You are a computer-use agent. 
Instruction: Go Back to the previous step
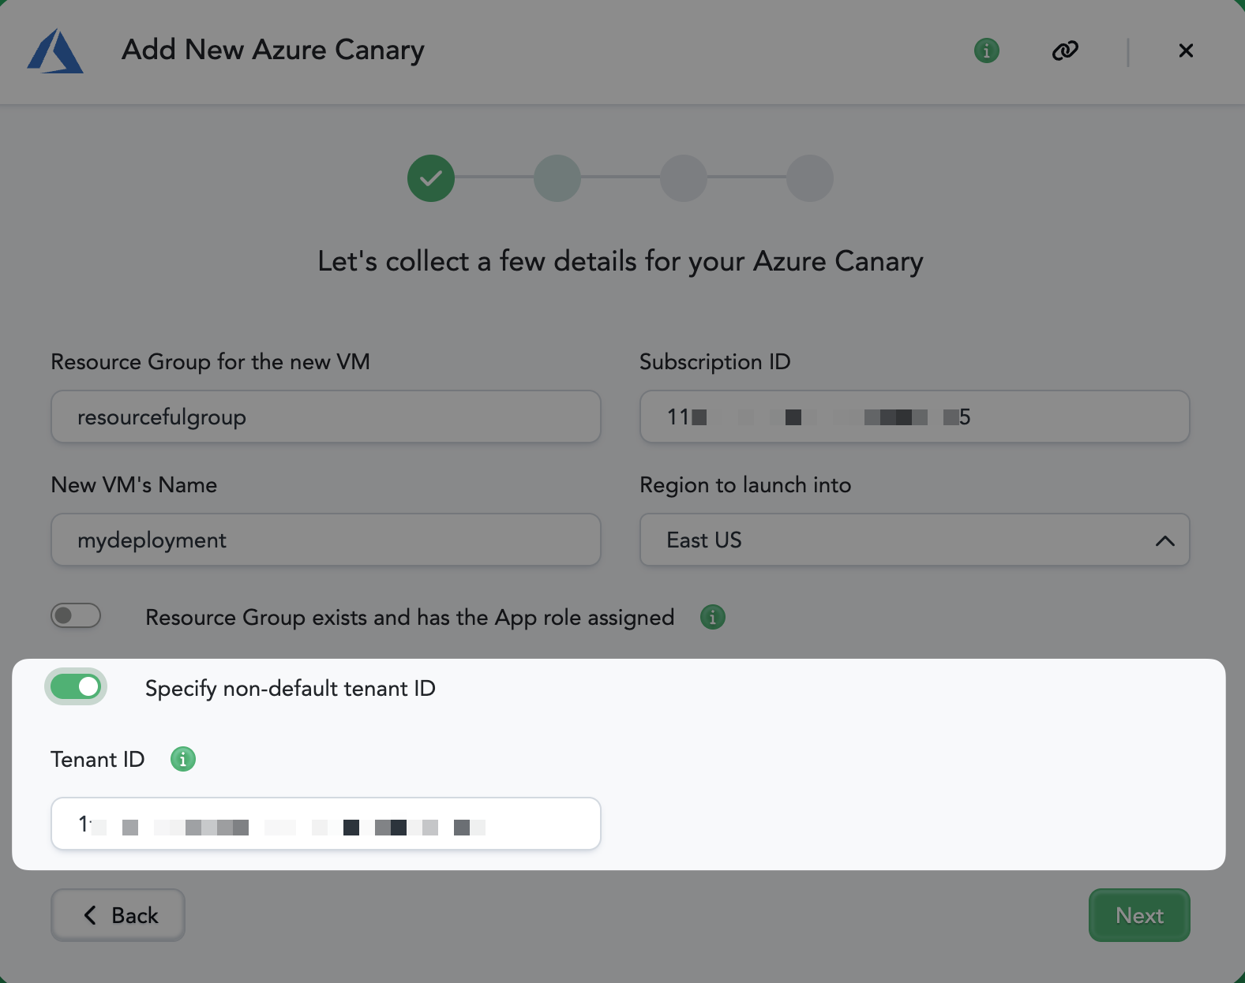tap(118, 915)
